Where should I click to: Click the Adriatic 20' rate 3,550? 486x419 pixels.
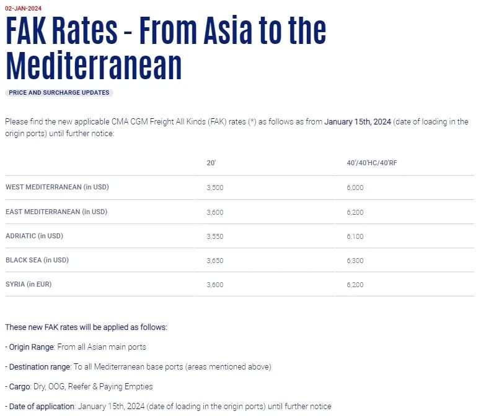(x=215, y=236)
